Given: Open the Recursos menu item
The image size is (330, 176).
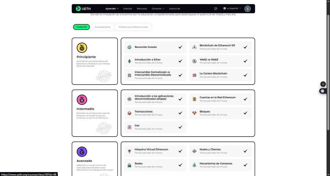Looking at the screenshot, I should pos(142,9).
